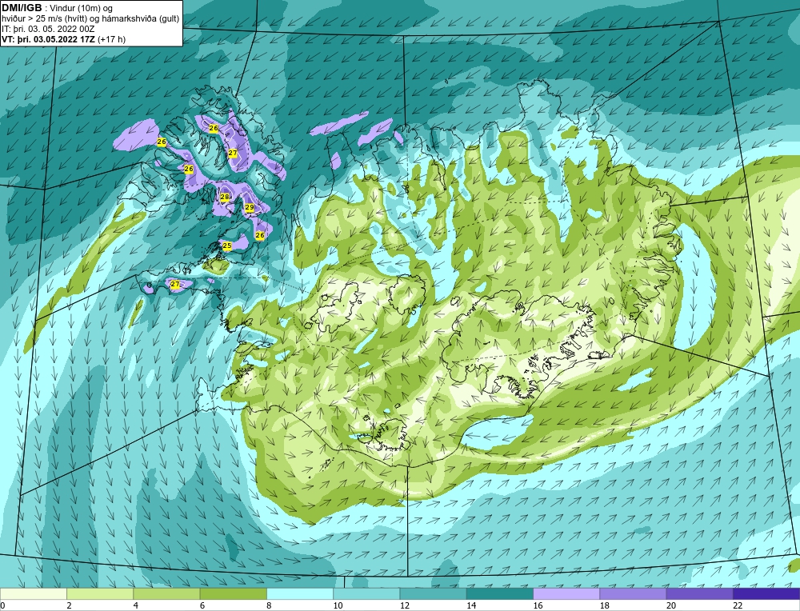Image resolution: width=800 pixels, height=611 pixels.
Task: Click the 14–16 m/s dark teal legend swatch
Action: pos(500,594)
